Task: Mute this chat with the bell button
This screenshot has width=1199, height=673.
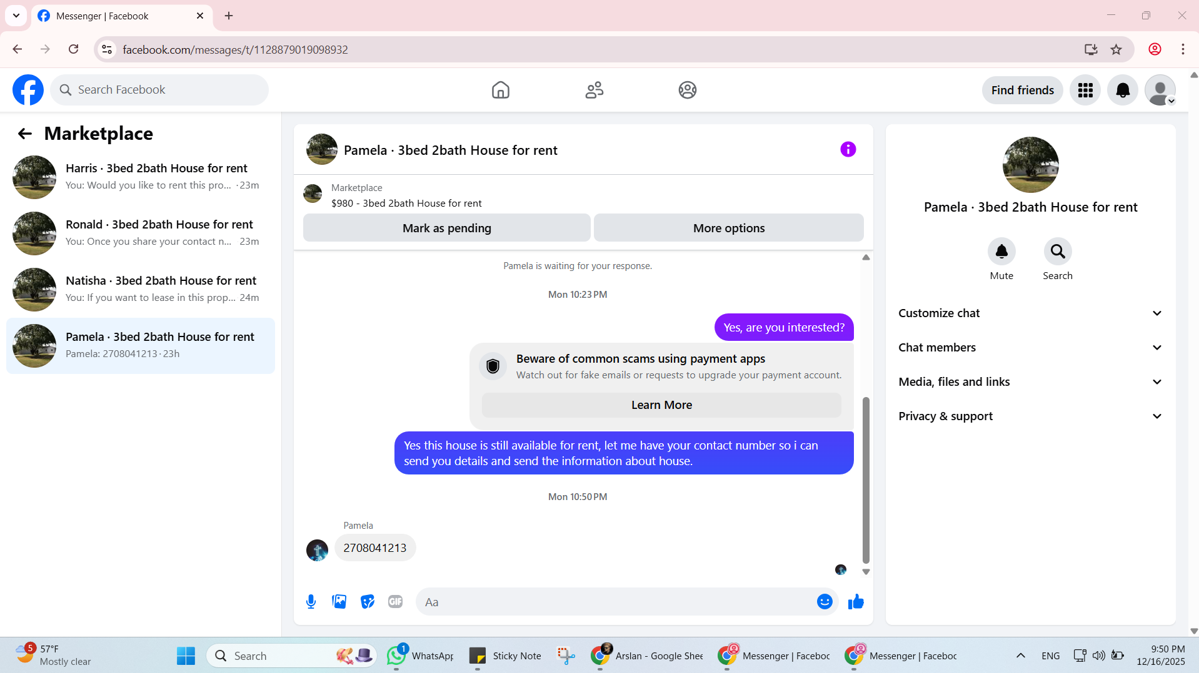Action: [x=1001, y=252]
